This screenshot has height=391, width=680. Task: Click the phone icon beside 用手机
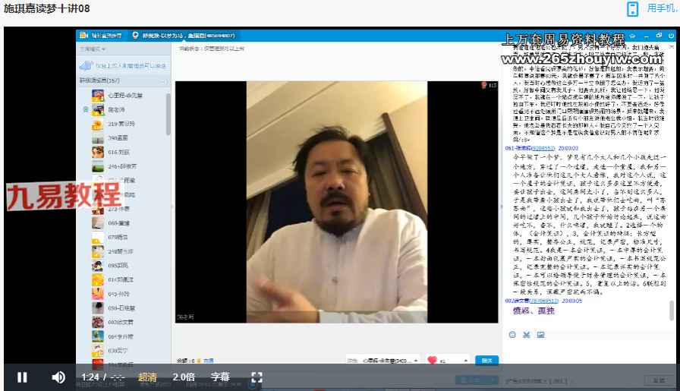(633, 8)
